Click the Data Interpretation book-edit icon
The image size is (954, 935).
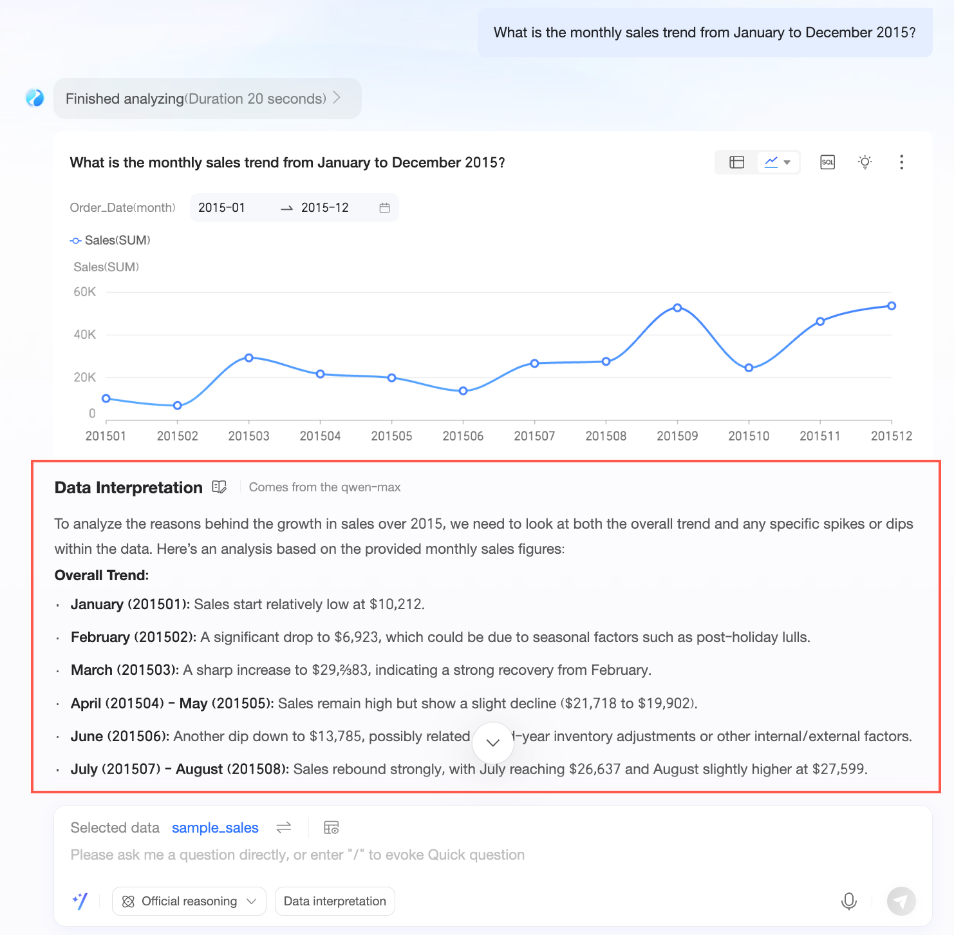(220, 487)
